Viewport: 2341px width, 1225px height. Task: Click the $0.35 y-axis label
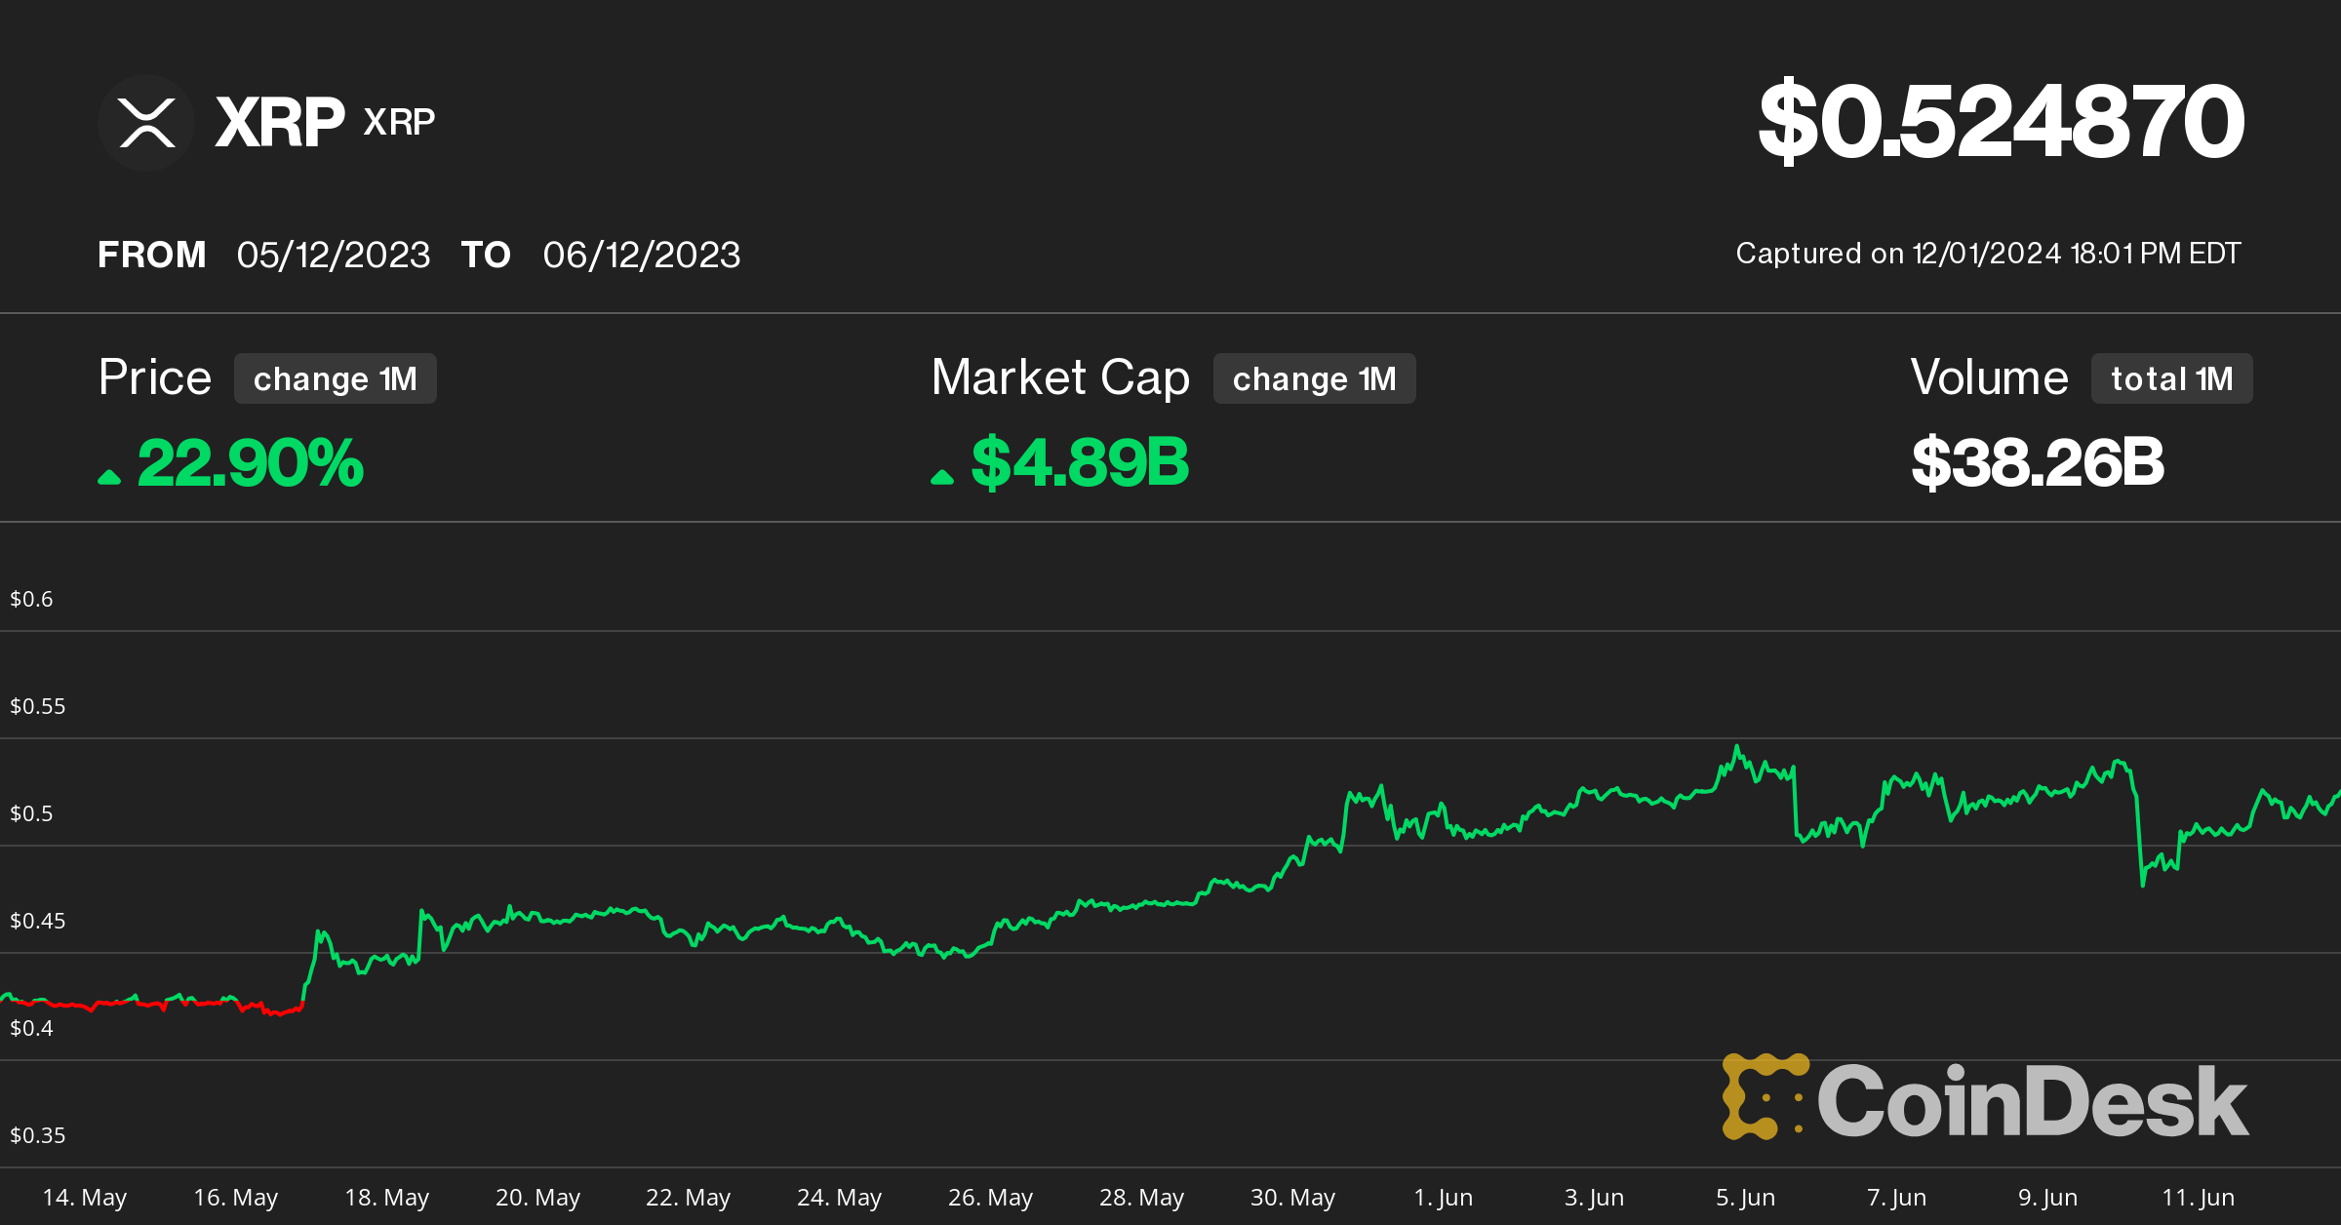tap(37, 1135)
